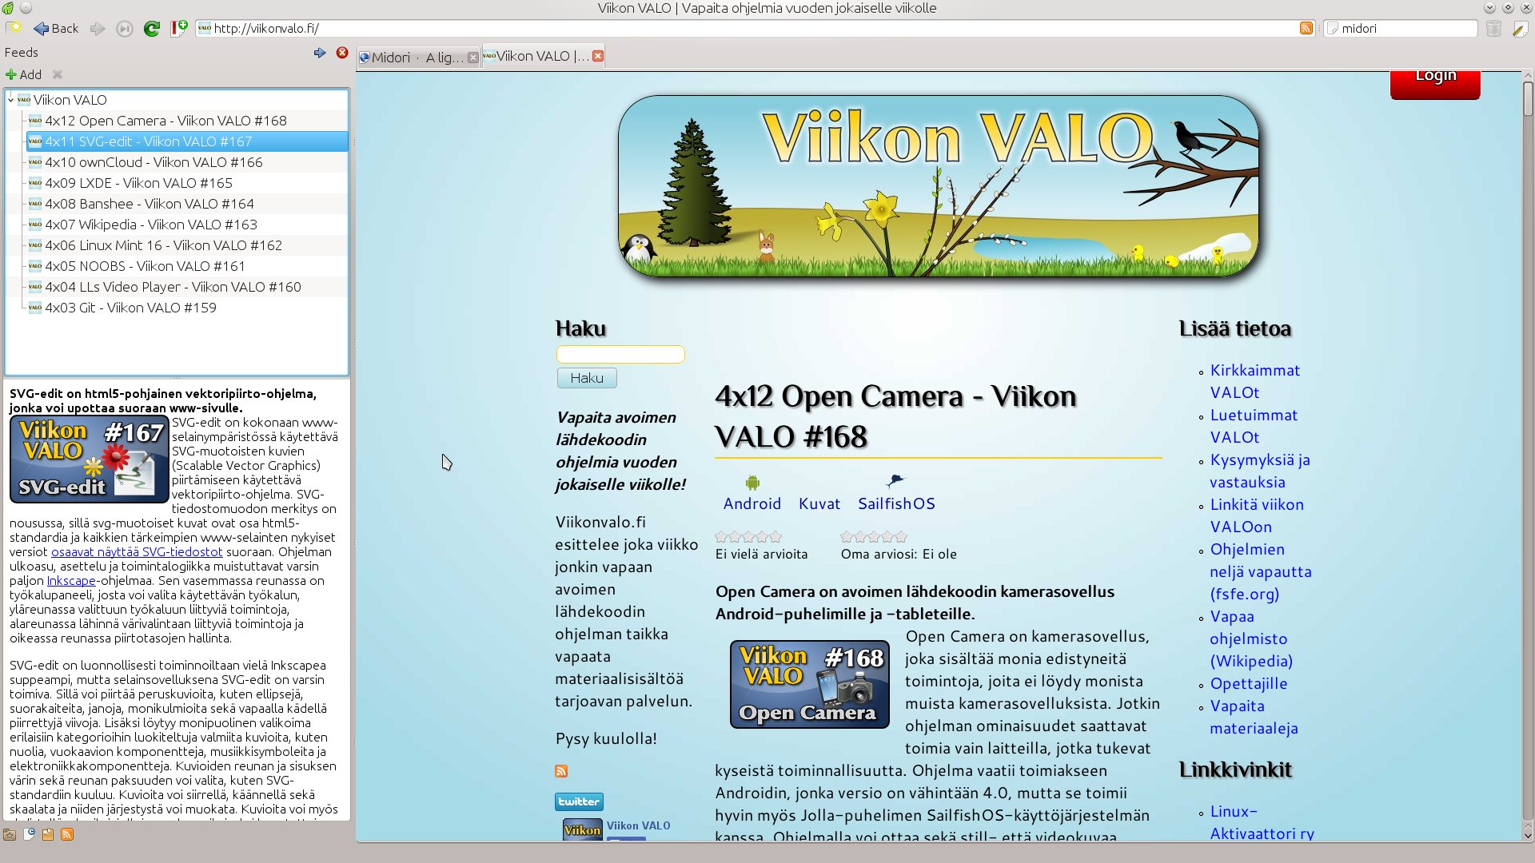Collapse the Viikon VALO feed tree
1535x863 pixels.
point(10,100)
